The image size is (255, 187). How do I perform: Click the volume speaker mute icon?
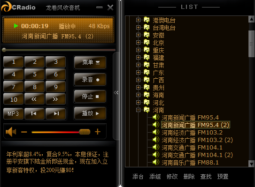click(11, 132)
